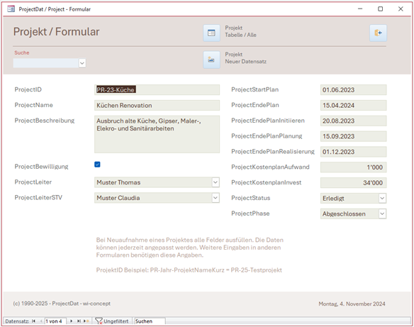Go to first record navigation arrow
The height and width of the screenshot is (327, 414).
coord(33,321)
